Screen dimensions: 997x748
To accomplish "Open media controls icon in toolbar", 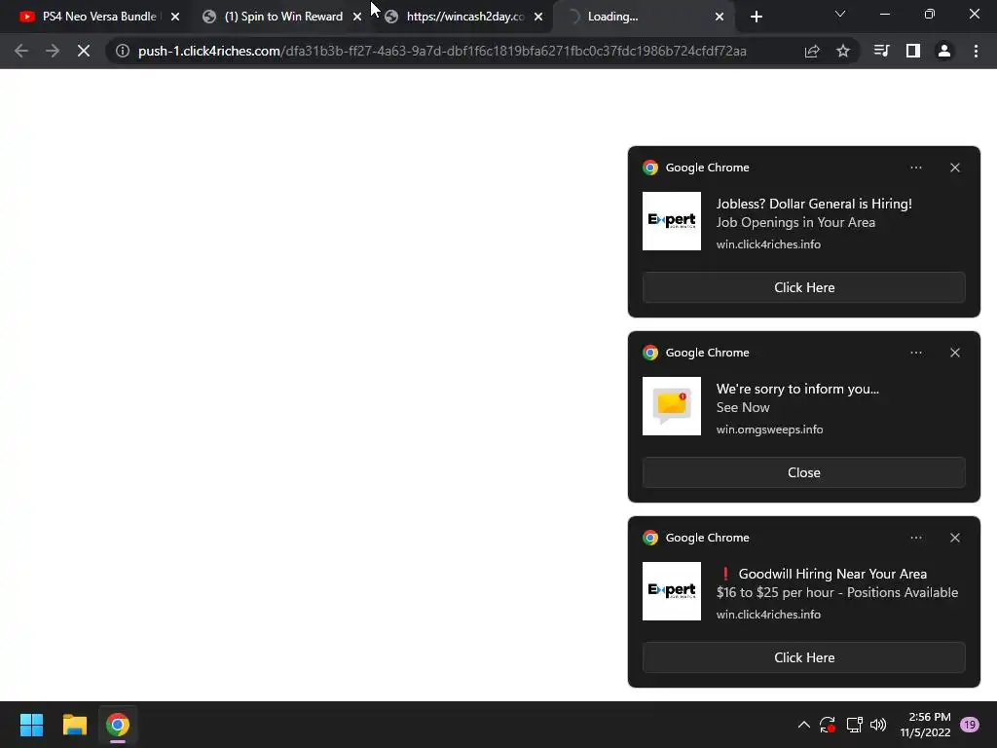I will (x=881, y=51).
